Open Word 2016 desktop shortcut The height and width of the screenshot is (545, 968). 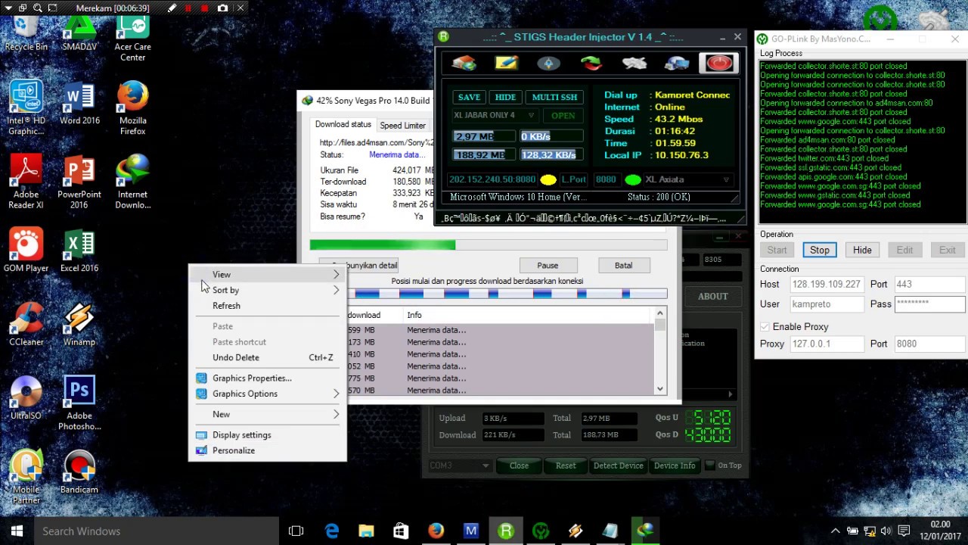79,104
